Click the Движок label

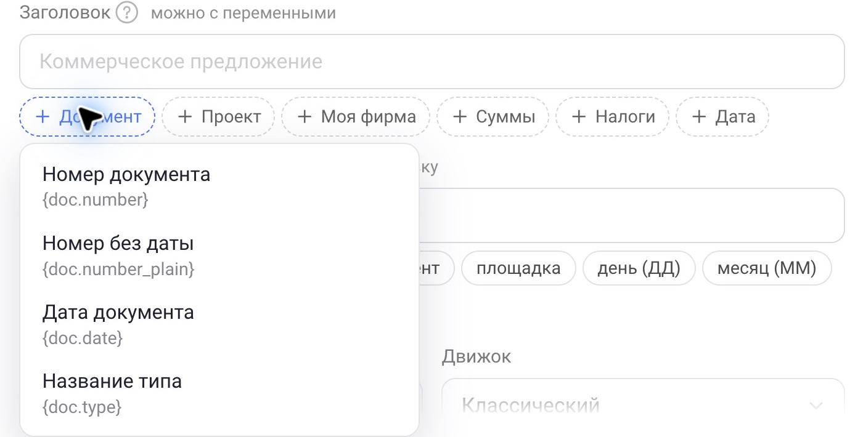(476, 356)
